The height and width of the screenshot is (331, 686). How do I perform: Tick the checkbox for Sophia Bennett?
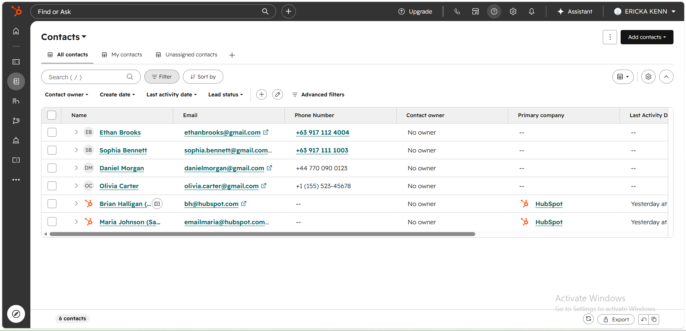pyautogui.click(x=52, y=150)
